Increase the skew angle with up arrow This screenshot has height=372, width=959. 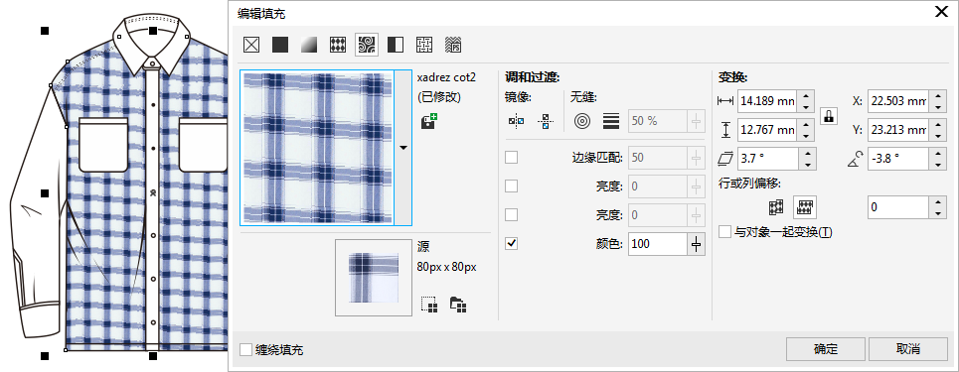807,153
